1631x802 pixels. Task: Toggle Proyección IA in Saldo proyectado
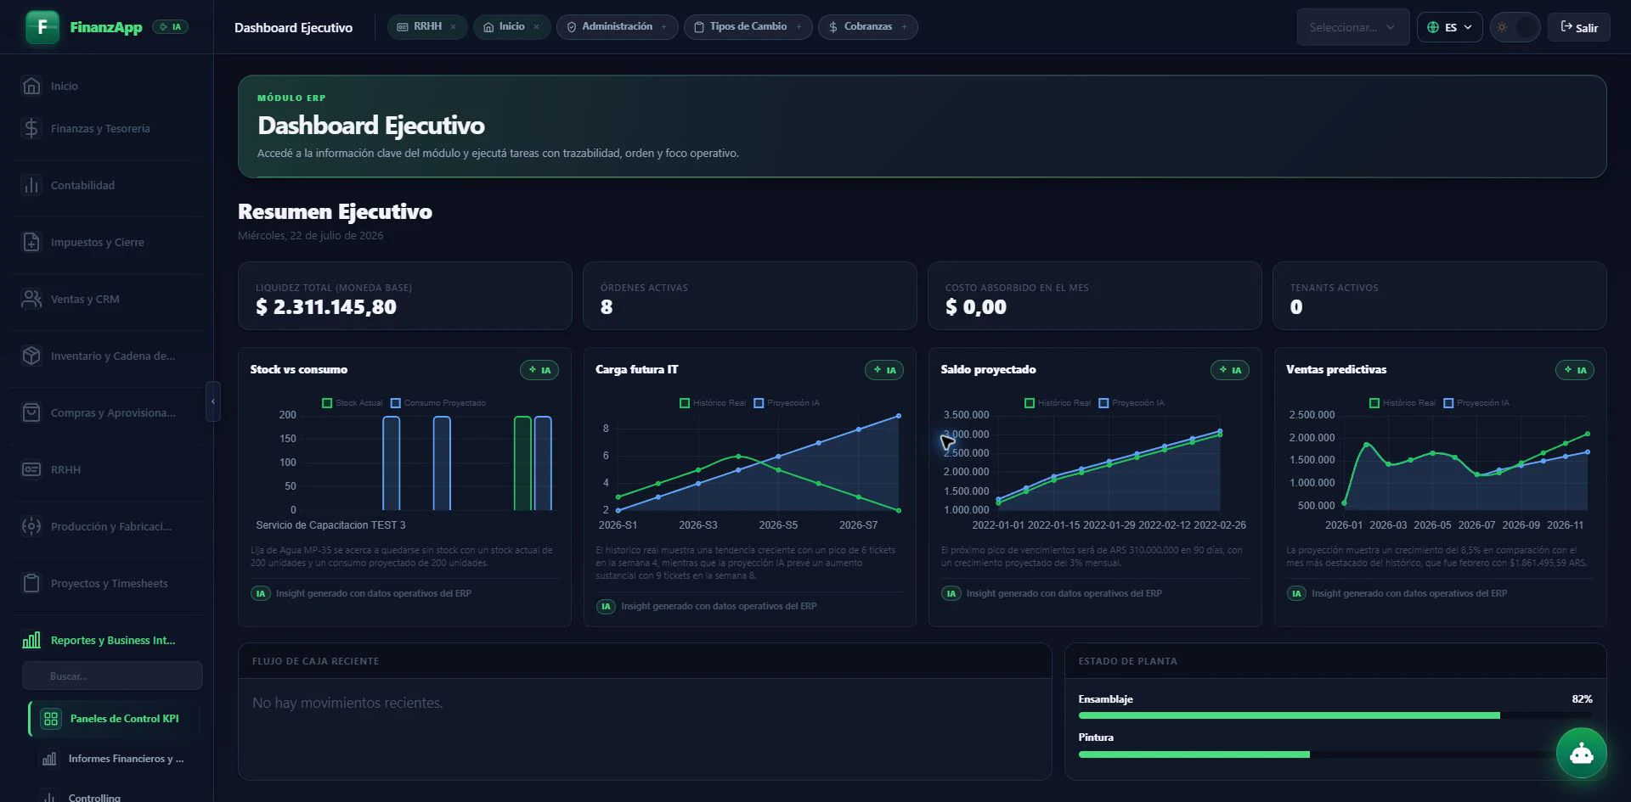click(1131, 403)
